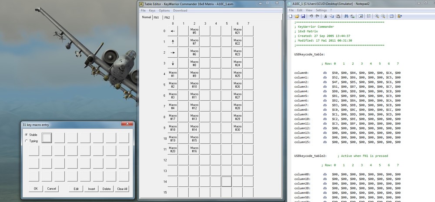435x202 pixels.
Task: Click the New document icon in Notepad2
Action: (291, 16)
